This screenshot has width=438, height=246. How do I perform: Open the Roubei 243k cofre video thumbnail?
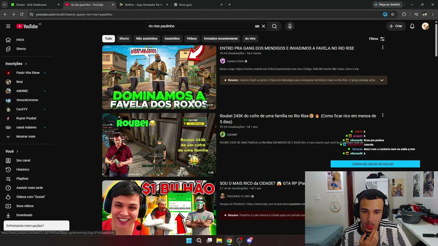(159, 145)
